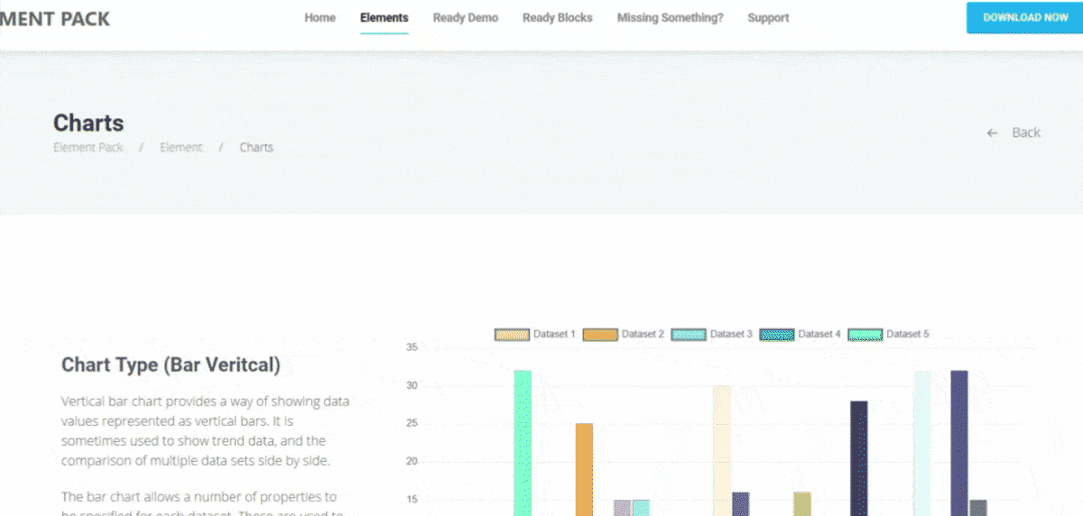The height and width of the screenshot is (516, 1083).
Task: Hide Dataset 3 using its legend label
Action: click(730, 334)
